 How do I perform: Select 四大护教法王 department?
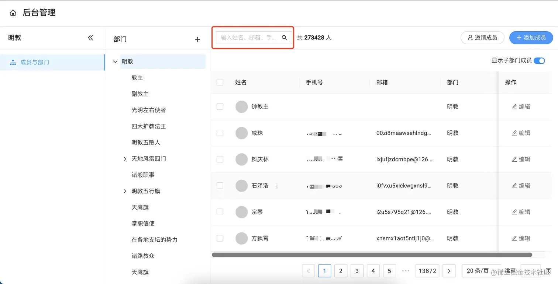(x=149, y=126)
